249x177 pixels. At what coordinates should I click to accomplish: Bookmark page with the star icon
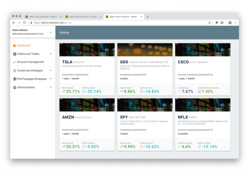tap(209, 23)
